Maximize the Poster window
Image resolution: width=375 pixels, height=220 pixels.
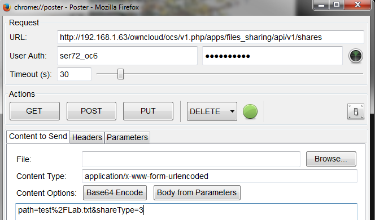[x=337, y=5]
